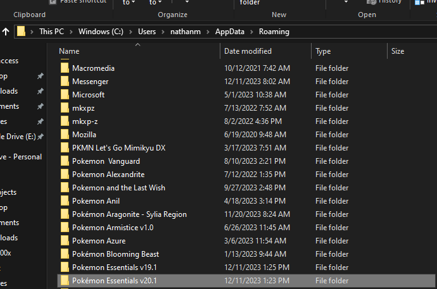This screenshot has width=437, height=289.
Task: Select Pokemon Vanguard folder icon
Action: [65, 161]
